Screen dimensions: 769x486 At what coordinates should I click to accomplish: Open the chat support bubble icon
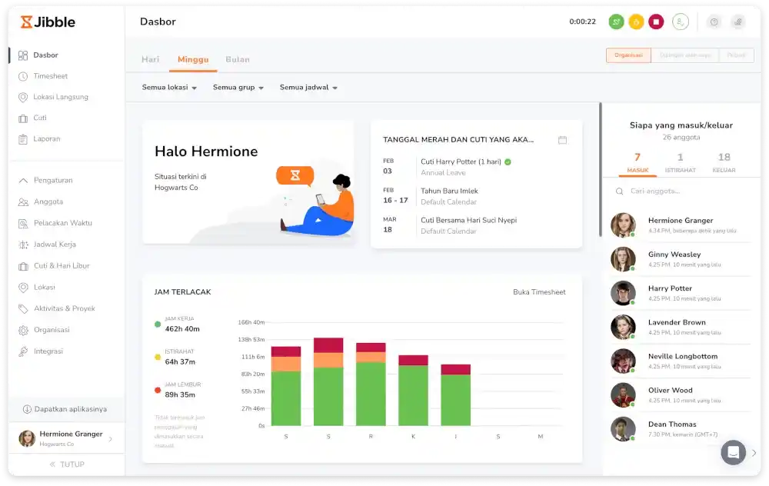(x=733, y=452)
